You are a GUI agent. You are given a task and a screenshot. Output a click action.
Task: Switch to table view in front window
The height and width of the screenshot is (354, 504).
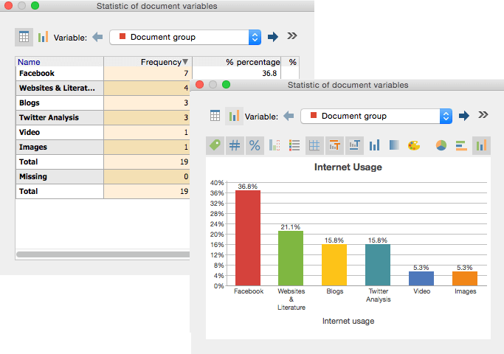[215, 116]
